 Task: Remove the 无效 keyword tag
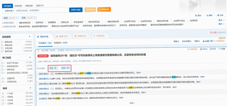point(35,18)
